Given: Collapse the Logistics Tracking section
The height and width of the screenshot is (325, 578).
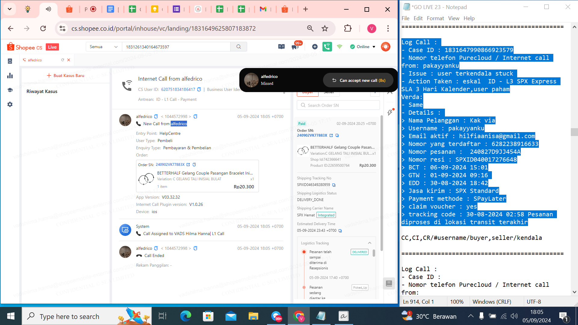Looking at the screenshot, I should point(370,243).
